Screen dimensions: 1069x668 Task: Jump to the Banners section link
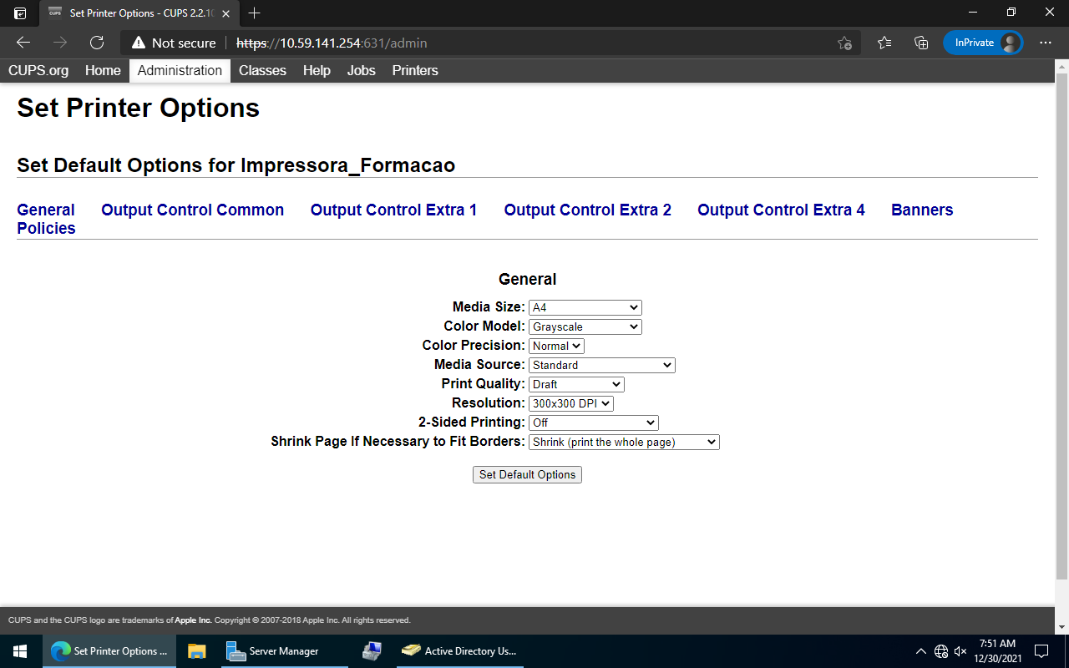click(922, 210)
